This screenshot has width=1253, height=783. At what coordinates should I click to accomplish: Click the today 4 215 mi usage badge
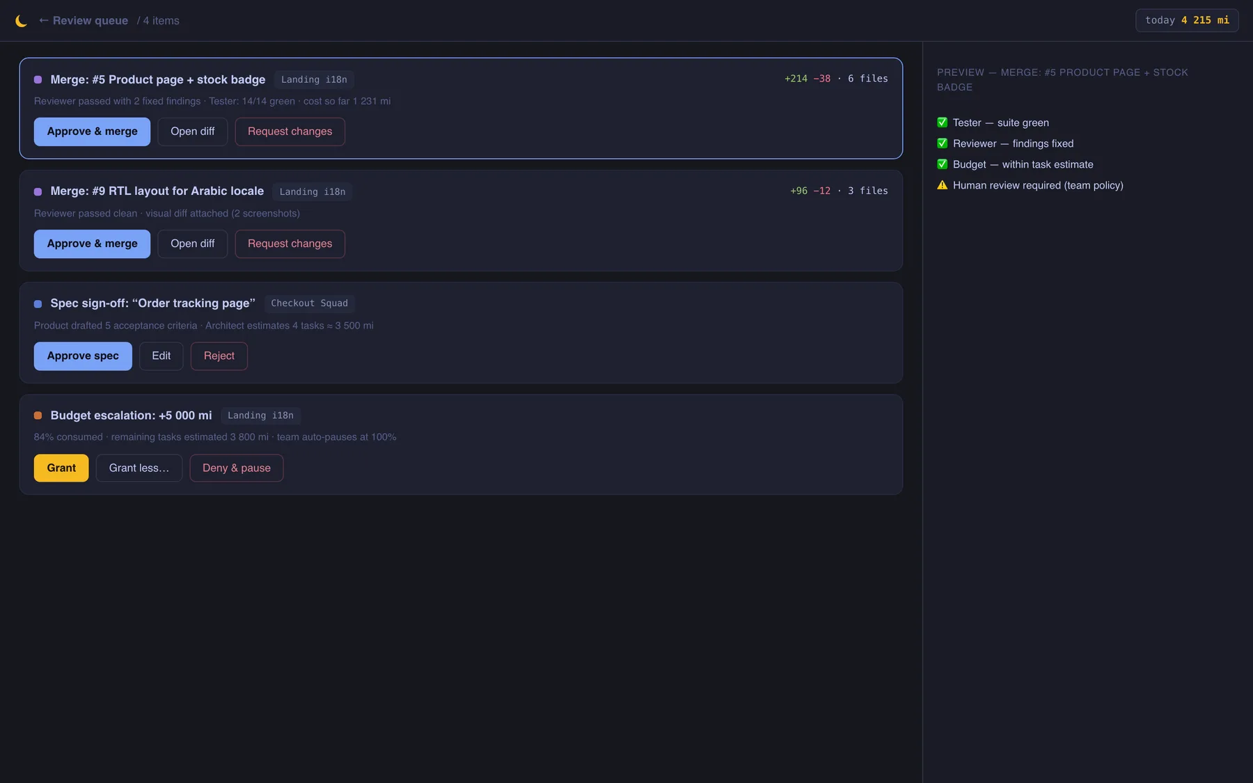tap(1187, 20)
